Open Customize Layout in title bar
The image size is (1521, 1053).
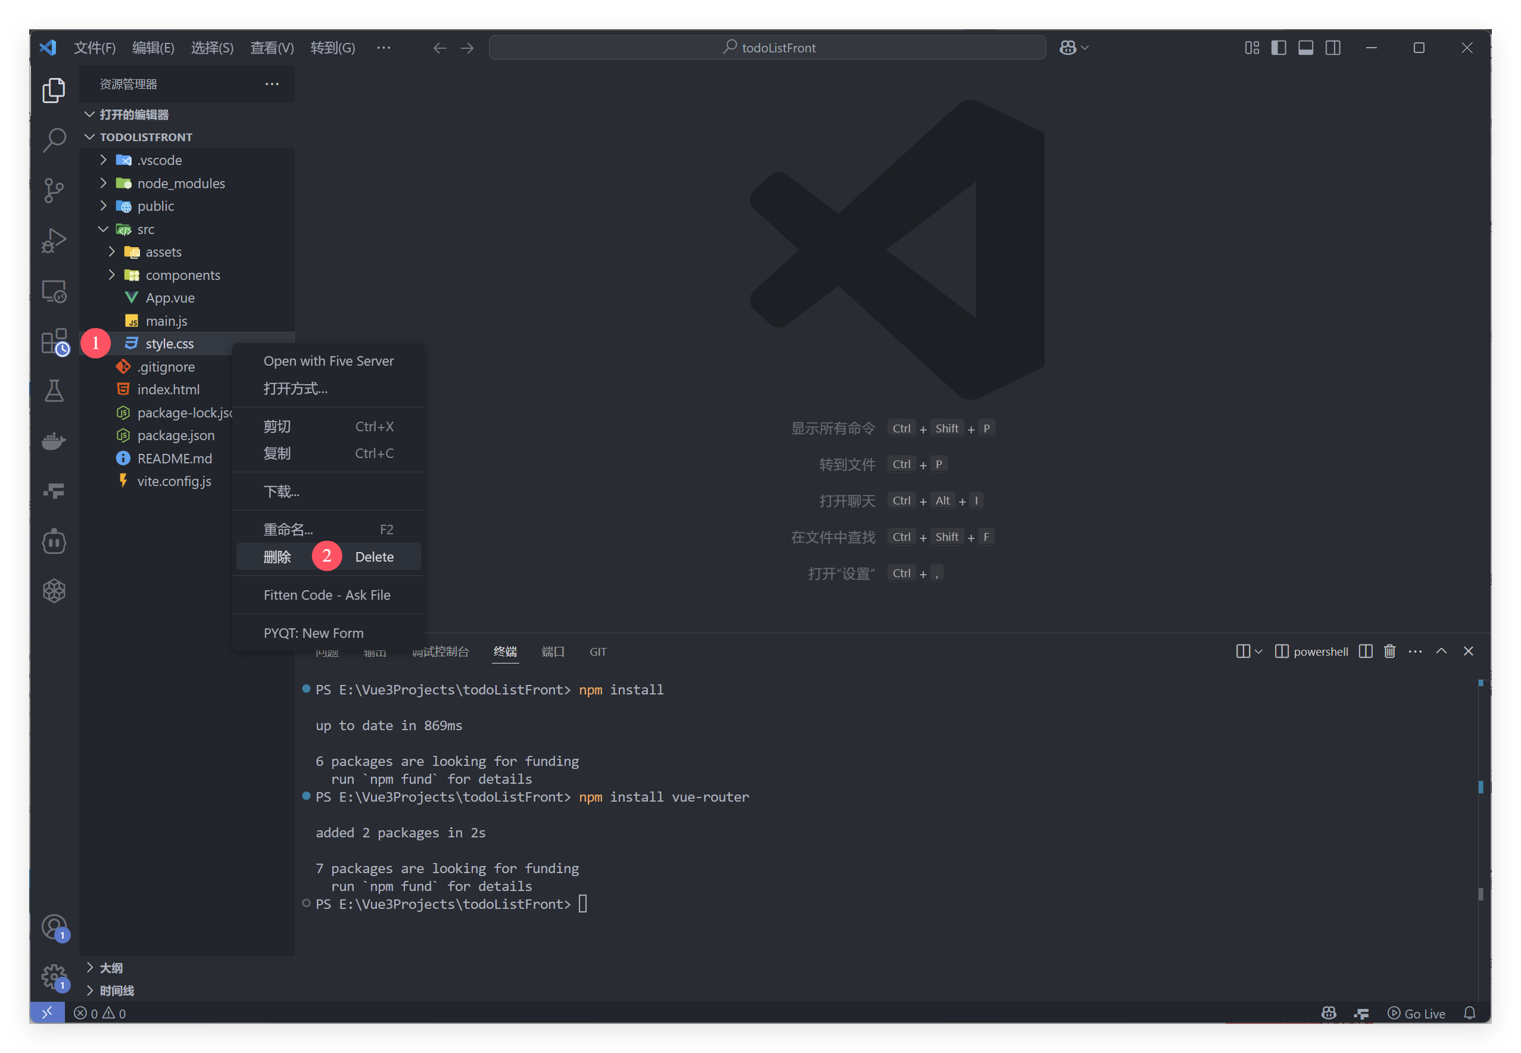pos(1251,48)
